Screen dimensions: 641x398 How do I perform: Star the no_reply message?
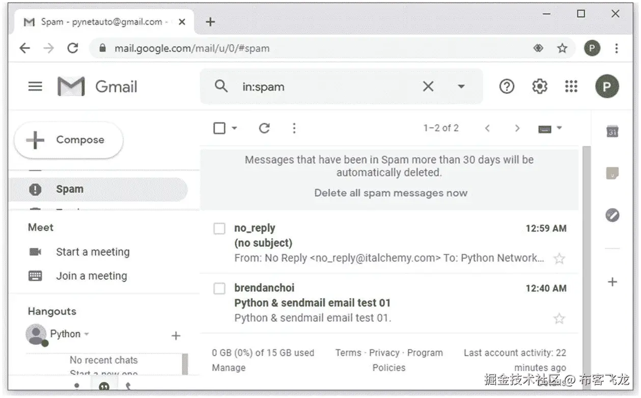559,258
